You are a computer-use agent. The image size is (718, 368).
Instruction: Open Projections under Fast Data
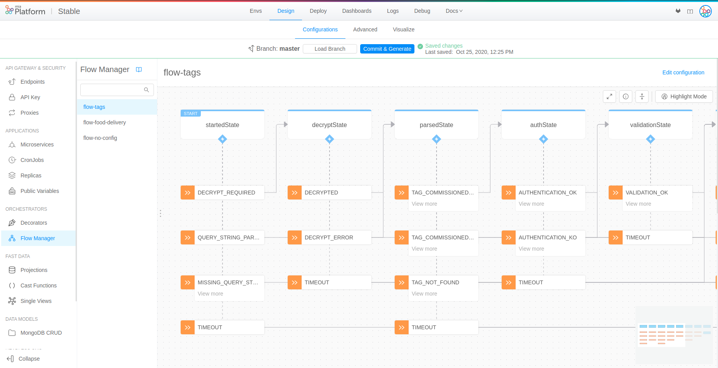tap(34, 270)
